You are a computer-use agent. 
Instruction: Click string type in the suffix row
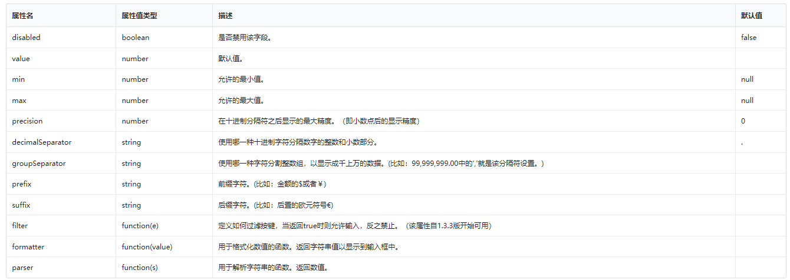[131, 205]
